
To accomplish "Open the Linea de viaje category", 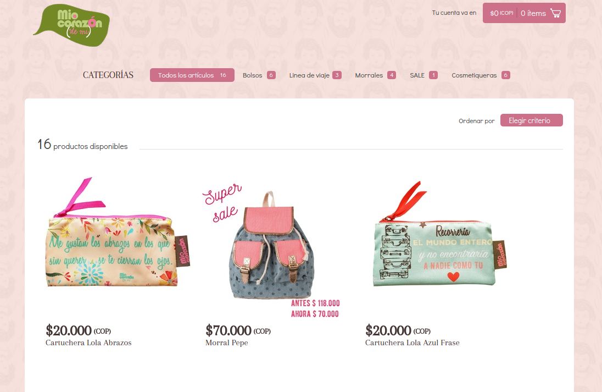I will click(315, 75).
